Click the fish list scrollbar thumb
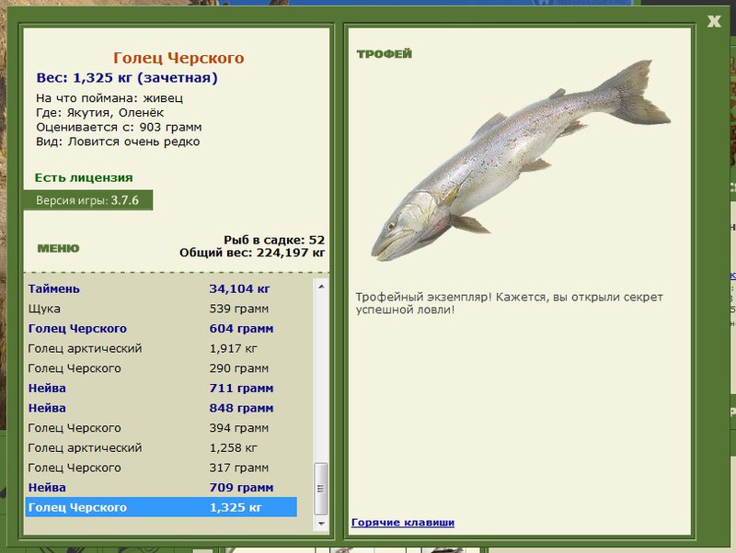Image resolution: width=736 pixels, height=553 pixels. tap(321, 489)
